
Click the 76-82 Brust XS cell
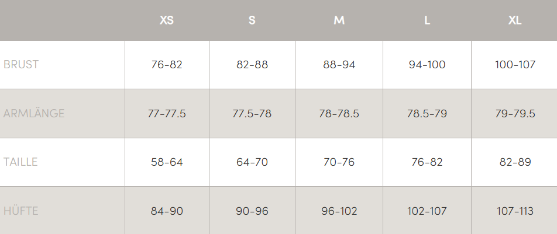[167, 65]
